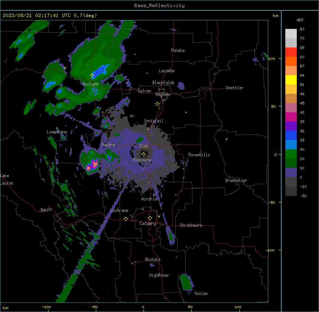Click the Innisfail city label

coord(154,121)
